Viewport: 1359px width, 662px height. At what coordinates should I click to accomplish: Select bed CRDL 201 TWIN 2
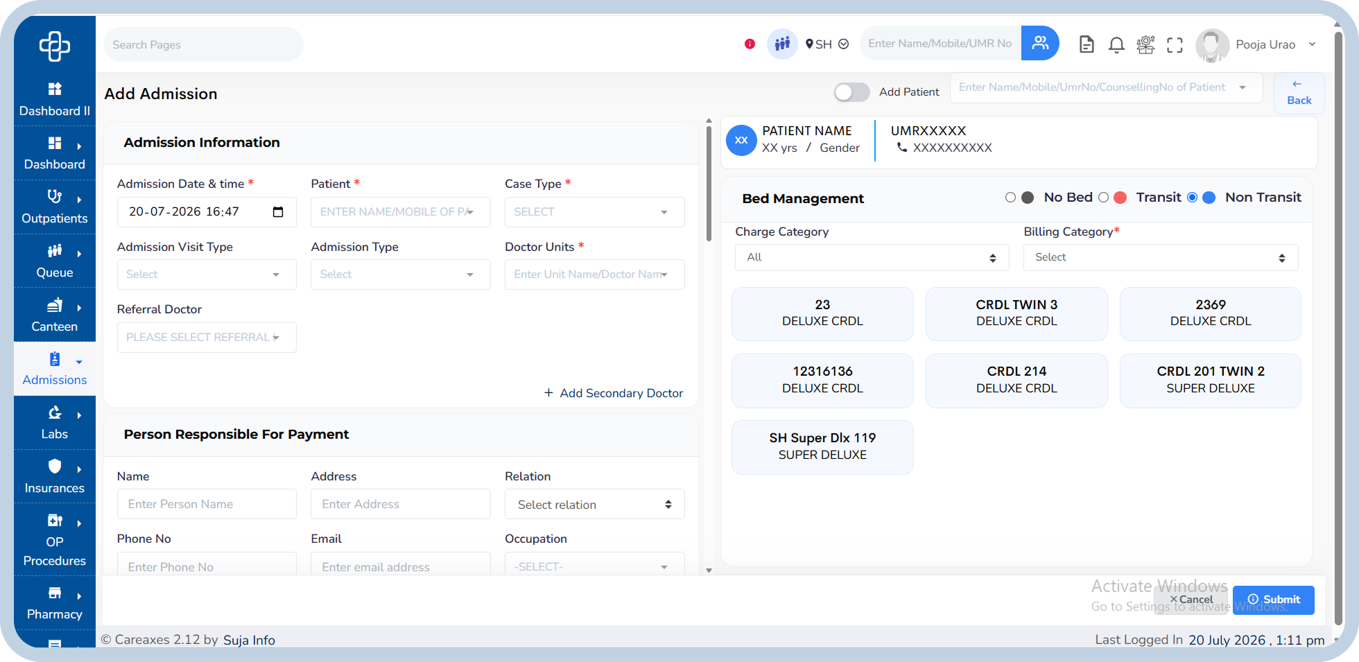tap(1211, 380)
